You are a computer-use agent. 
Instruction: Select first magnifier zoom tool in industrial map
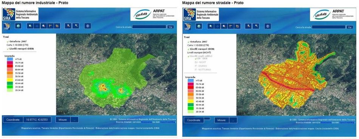30,26
